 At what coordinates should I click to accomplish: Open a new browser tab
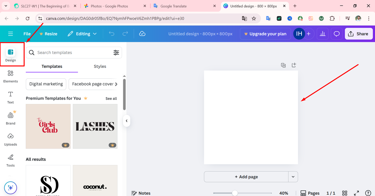295,6
